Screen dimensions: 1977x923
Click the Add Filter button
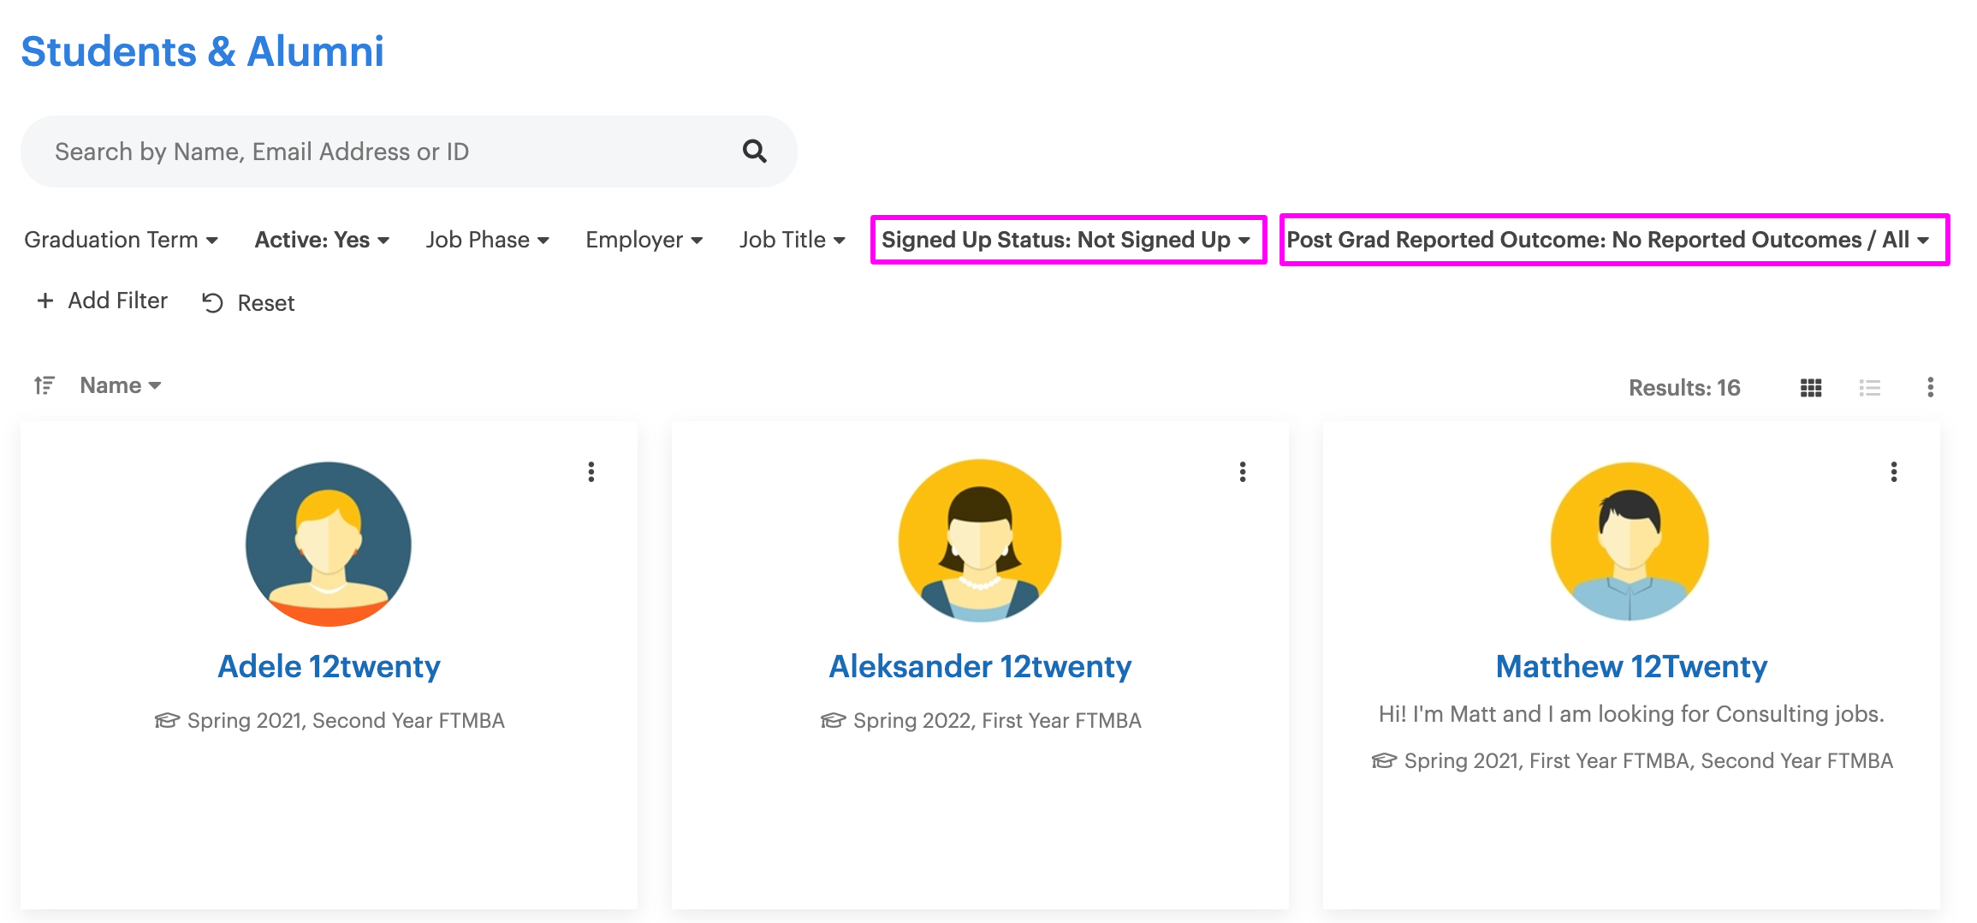click(102, 301)
